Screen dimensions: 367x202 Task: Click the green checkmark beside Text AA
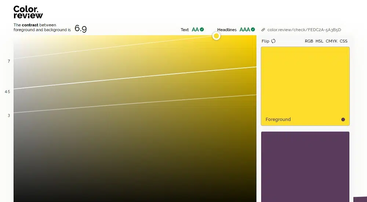point(202,30)
